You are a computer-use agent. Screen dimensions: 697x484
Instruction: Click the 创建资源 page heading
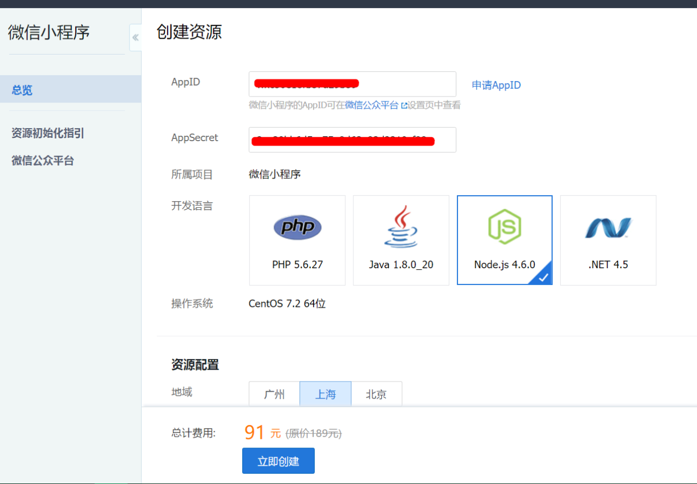point(189,32)
